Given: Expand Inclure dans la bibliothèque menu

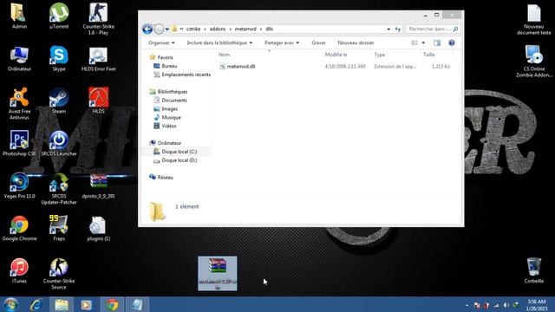Looking at the screenshot, I should point(219,42).
